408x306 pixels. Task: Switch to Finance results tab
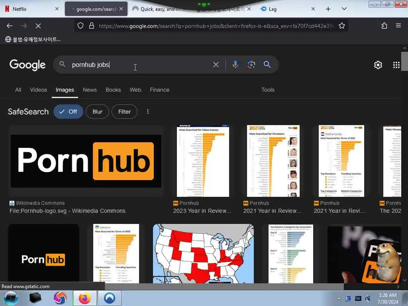click(159, 90)
